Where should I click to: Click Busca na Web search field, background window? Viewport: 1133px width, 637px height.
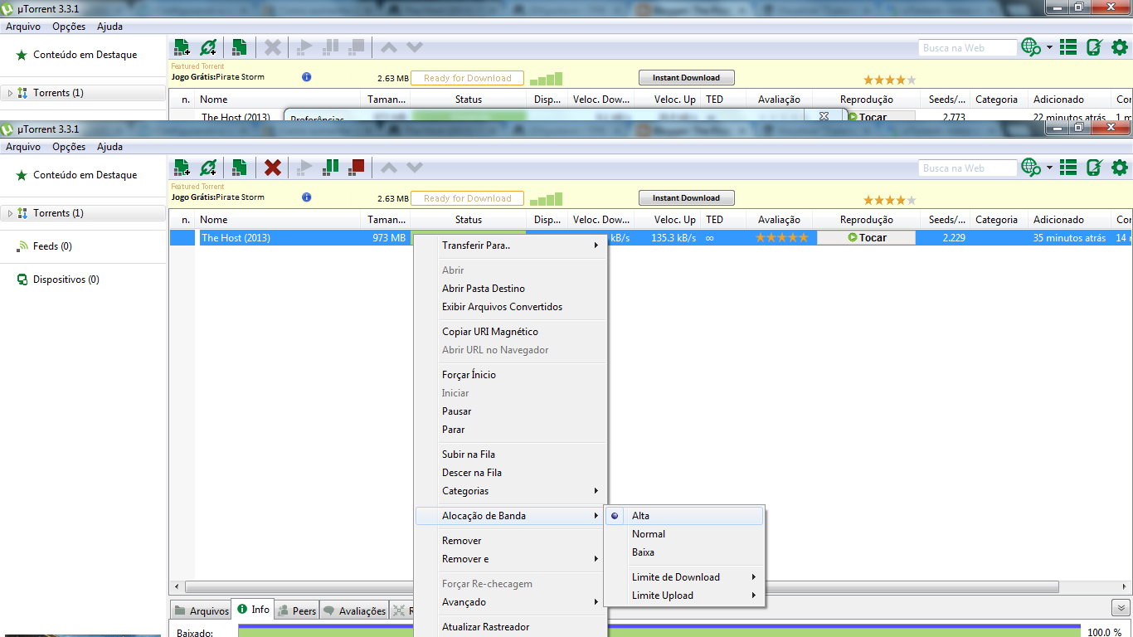tap(967, 48)
